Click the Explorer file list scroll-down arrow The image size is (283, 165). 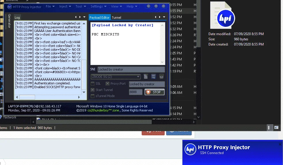tap(198, 117)
